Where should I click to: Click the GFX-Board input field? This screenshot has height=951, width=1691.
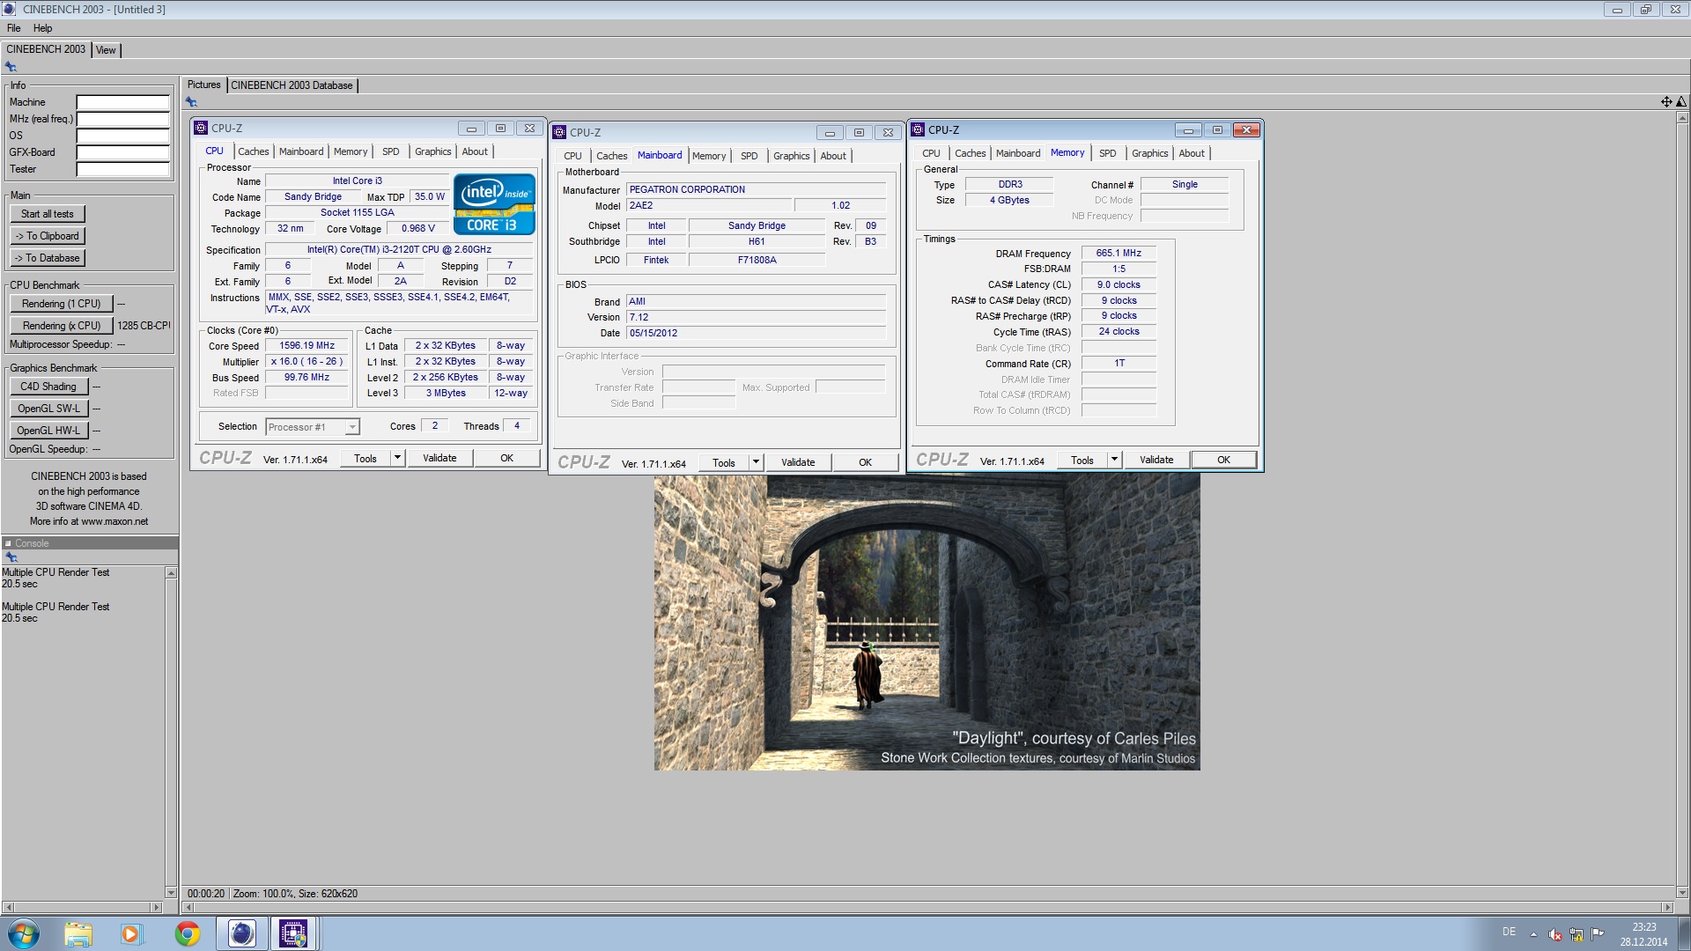122,152
